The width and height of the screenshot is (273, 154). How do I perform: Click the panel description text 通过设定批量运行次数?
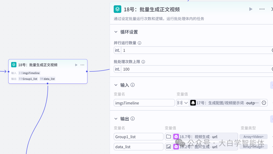point(159,19)
